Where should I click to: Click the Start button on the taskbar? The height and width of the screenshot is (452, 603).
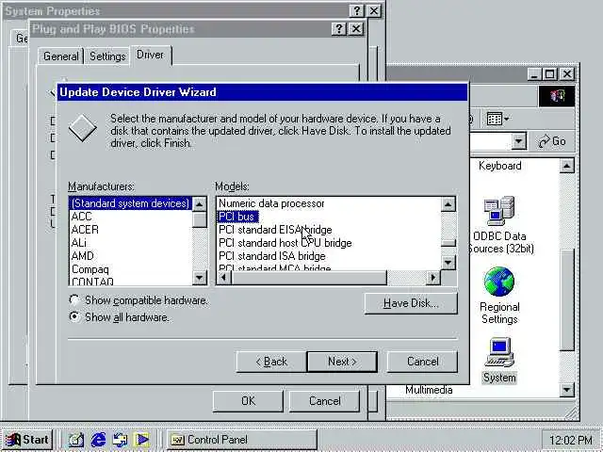point(27,440)
